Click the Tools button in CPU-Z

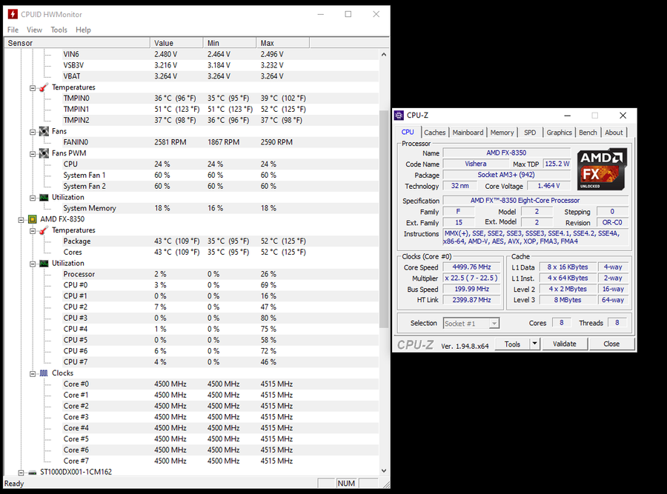click(513, 344)
